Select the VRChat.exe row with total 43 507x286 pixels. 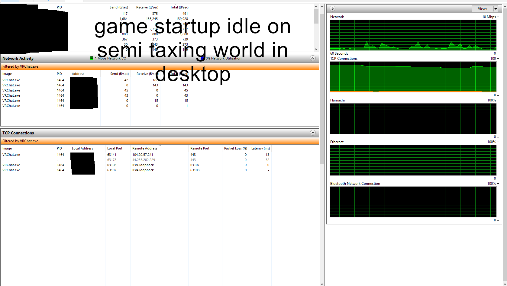click(x=95, y=95)
